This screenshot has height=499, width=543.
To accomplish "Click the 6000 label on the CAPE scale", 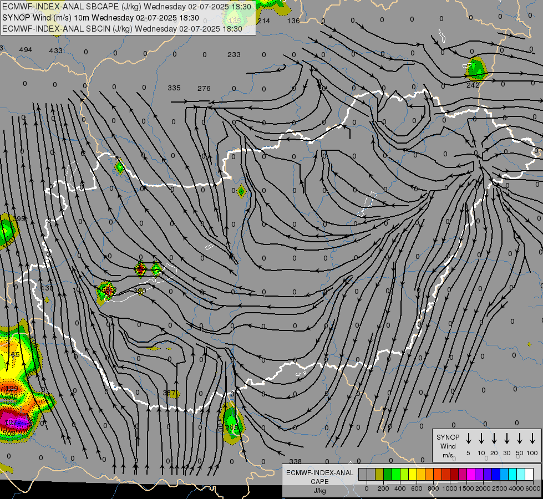I will (x=534, y=488).
